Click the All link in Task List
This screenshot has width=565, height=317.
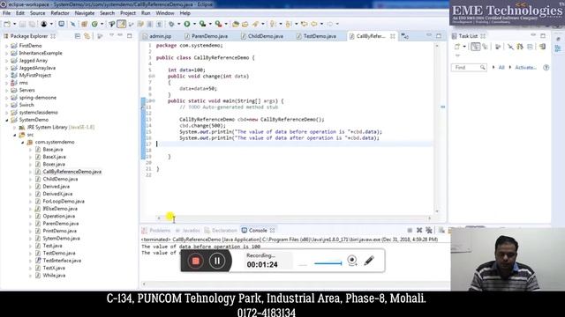point(501,68)
